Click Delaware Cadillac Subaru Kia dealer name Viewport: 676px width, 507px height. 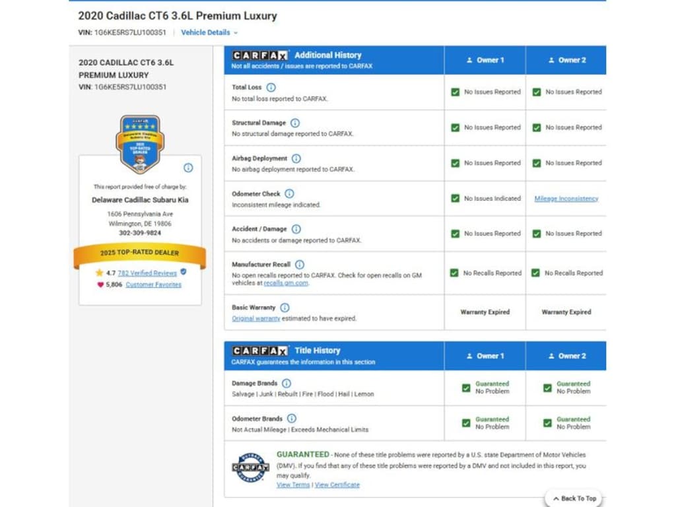pyautogui.click(x=140, y=200)
